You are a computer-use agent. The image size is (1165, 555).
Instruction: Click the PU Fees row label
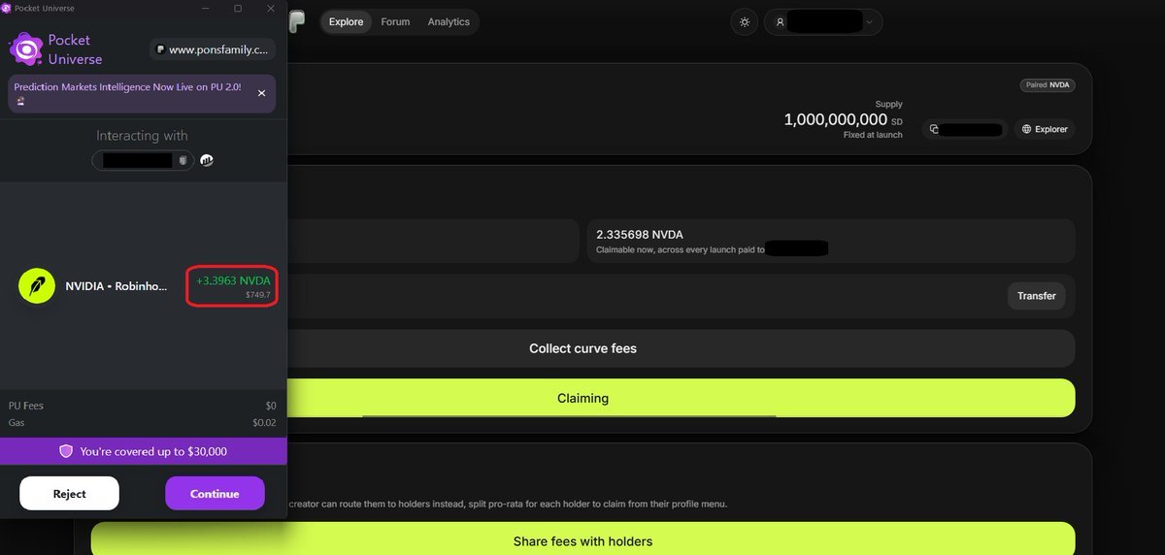26,406
